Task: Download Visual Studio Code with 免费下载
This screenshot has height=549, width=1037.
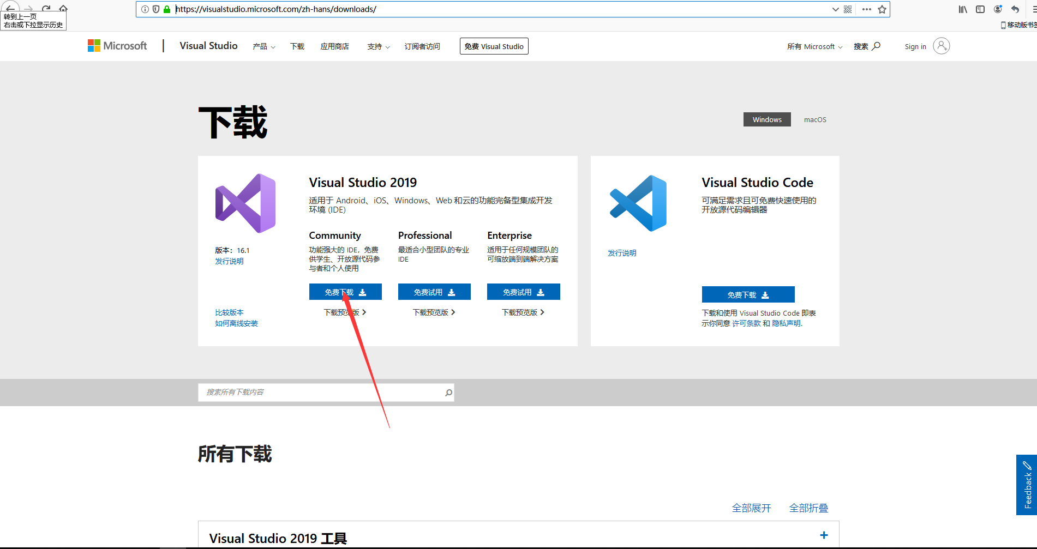Action: [x=748, y=295]
